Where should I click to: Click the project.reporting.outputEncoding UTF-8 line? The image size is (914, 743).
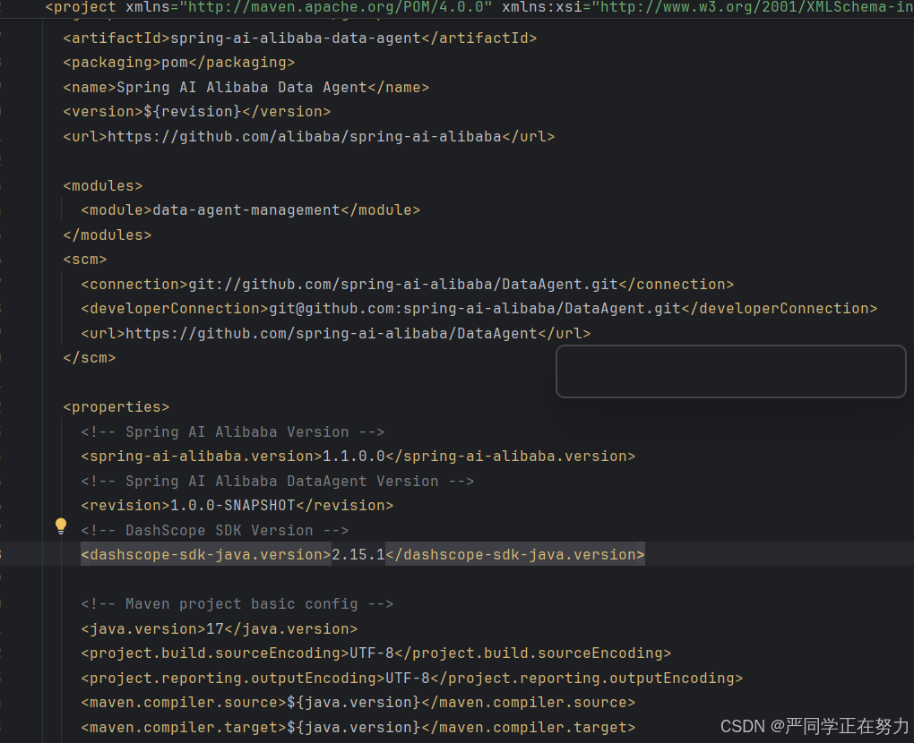coord(412,679)
